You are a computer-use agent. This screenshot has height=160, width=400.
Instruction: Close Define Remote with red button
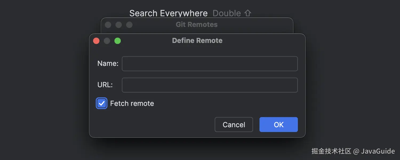(96, 41)
